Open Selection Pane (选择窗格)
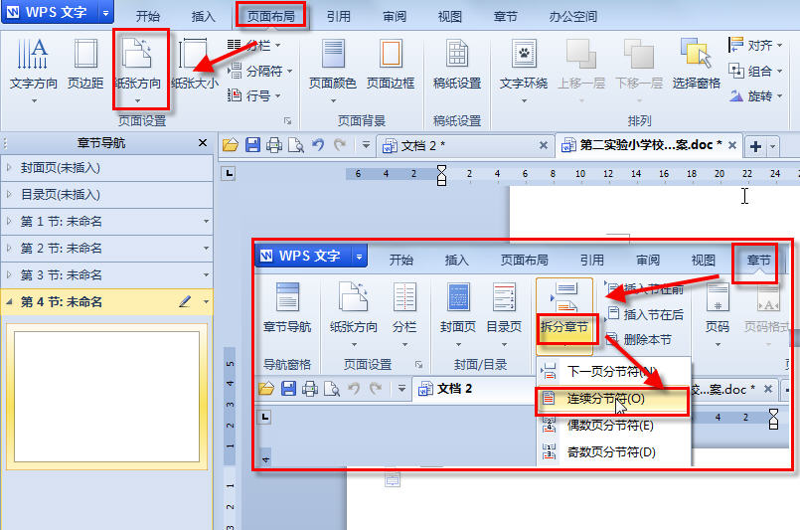Image resolution: width=800 pixels, height=530 pixels. tap(696, 64)
